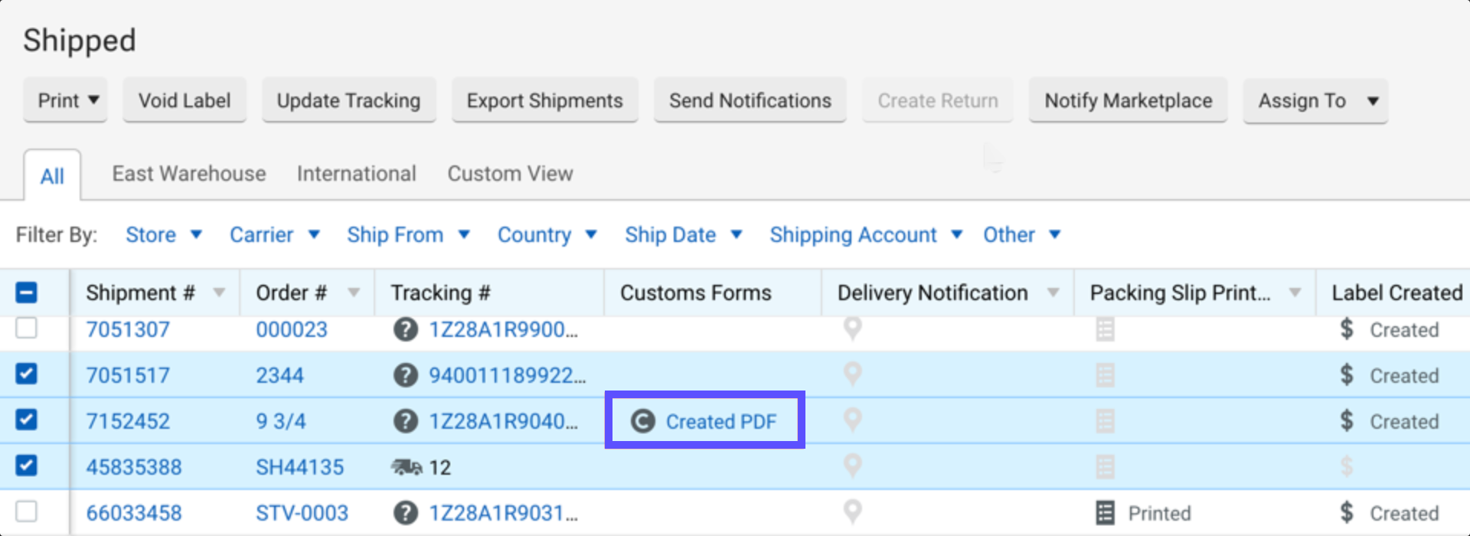This screenshot has height=536, width=1470.
Task: Select the C icon beside Created PDF
Action: 642,420
